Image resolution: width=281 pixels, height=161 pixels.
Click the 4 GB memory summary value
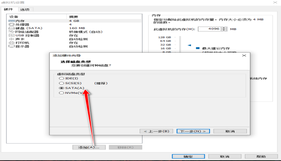tap(74, 21)
